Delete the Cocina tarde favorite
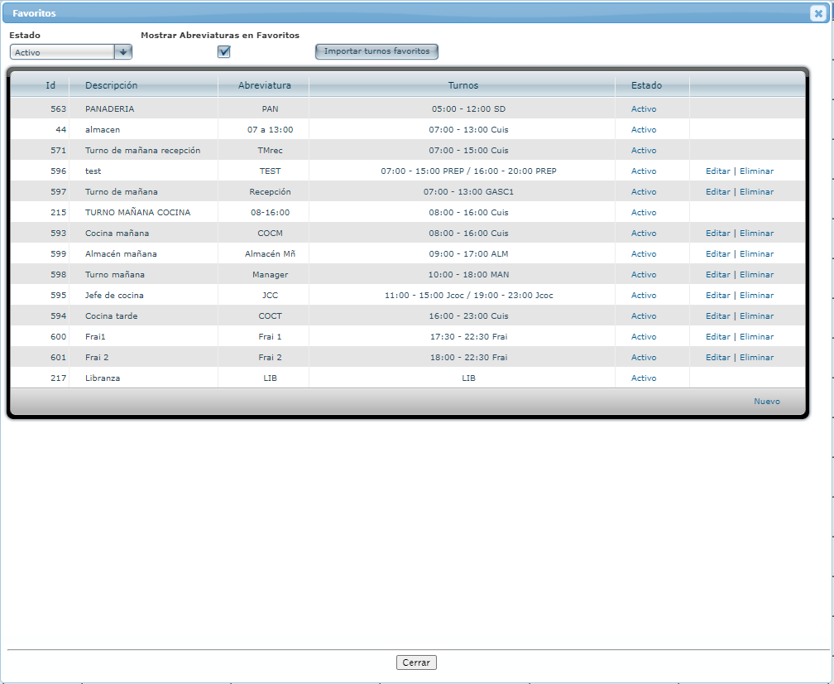This screenshot has width=834, height=684. coord(756,316)
